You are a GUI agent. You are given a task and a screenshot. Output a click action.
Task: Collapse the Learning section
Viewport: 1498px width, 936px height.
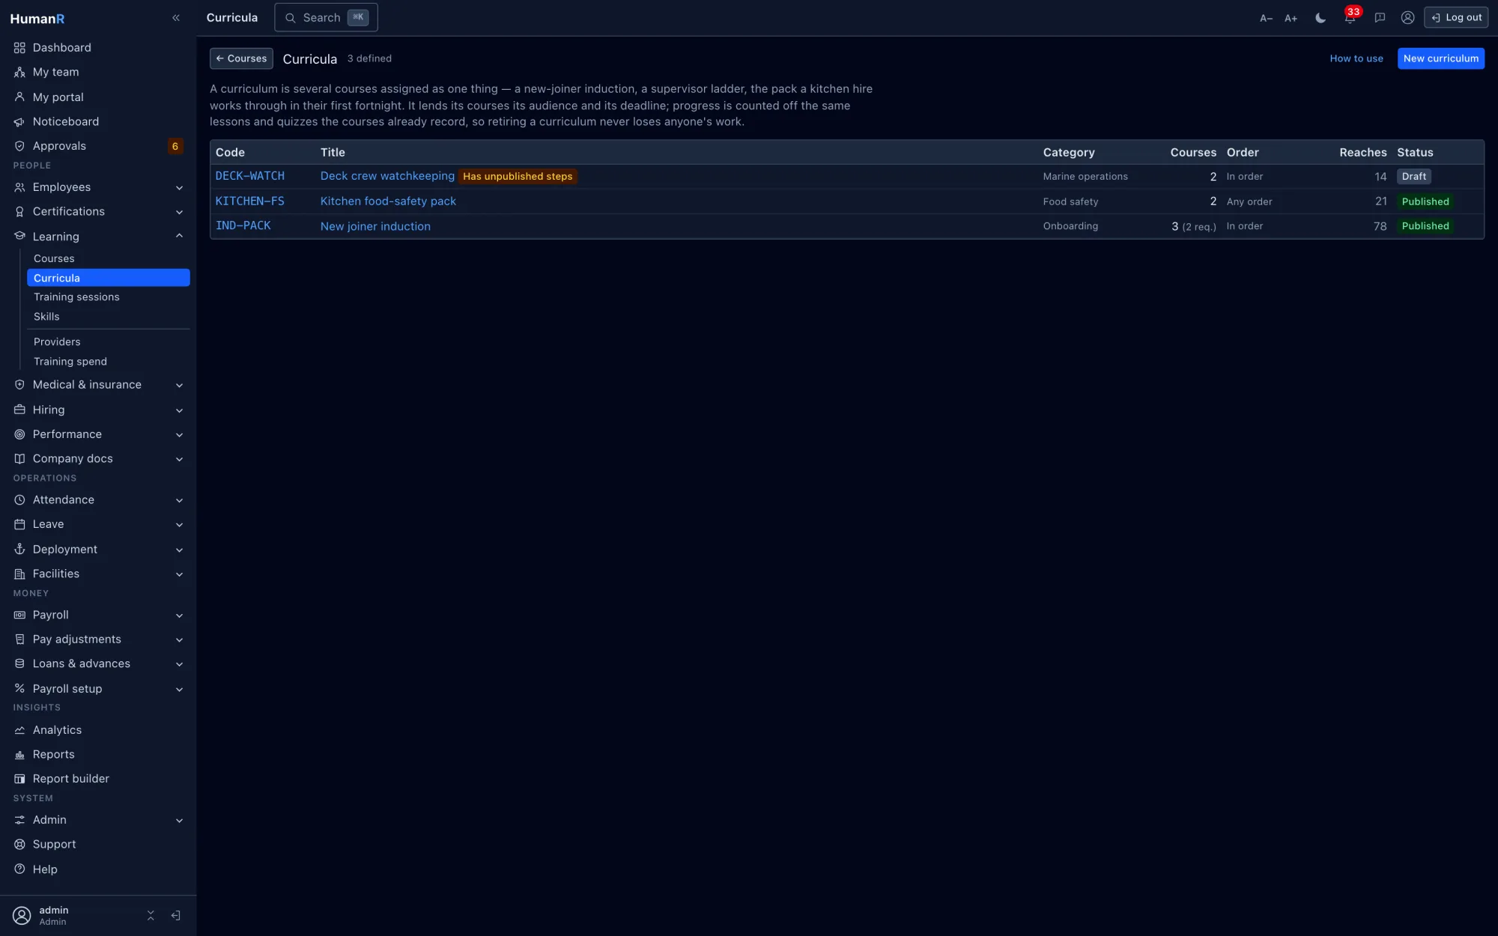(x=98, y=237)
